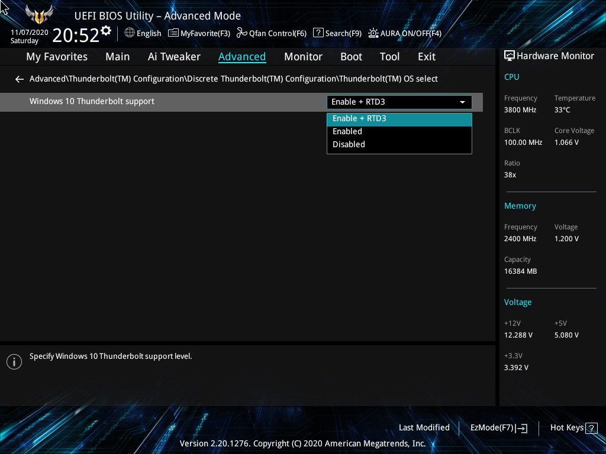
Task: Click the Version 2.20.1276 copyright text
Action: point(302,443)
